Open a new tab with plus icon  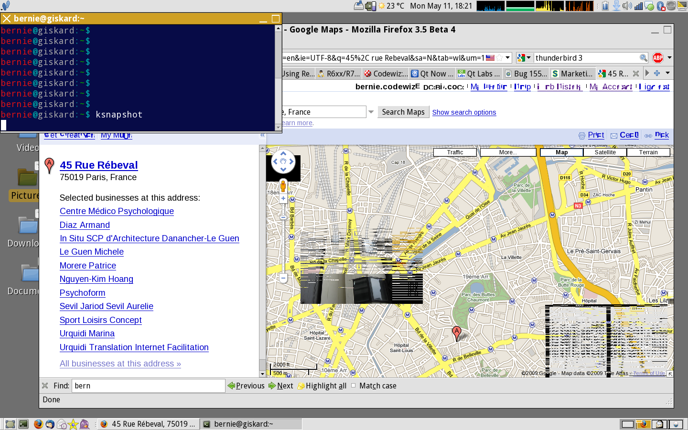point(657,73)
